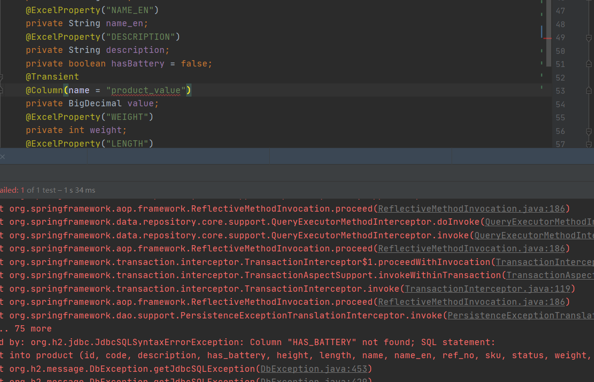594x382 pixels.
Task: Grab the editor's vertical scrollbar thumb
Action: (549, 33)
